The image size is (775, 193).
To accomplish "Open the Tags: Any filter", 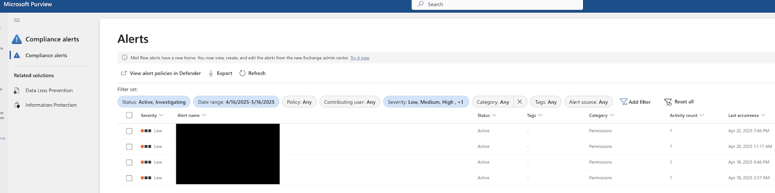I will pos(546,102).
